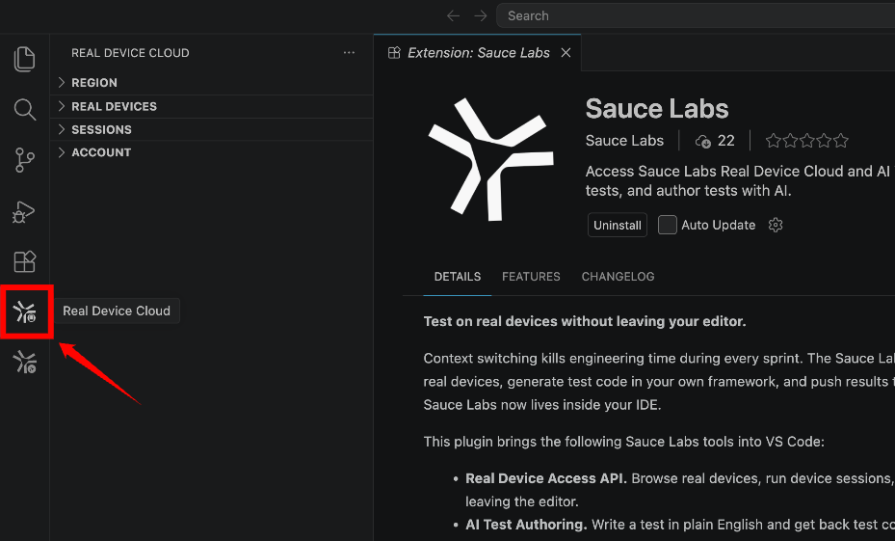The width and height of the screenshot is (895, 541).
Task: Click 'This plugin brings the following' line
Action: (x=624, y=442)
